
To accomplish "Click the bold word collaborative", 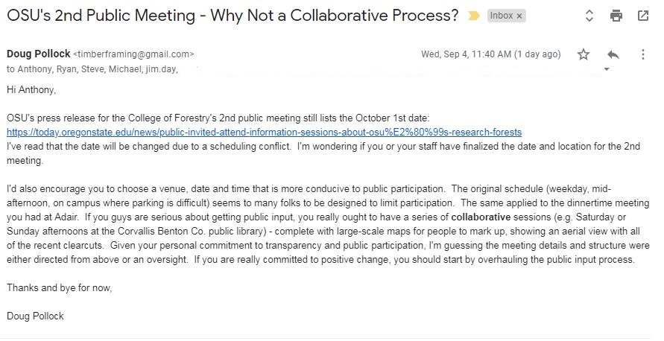I will click(481, 217).
